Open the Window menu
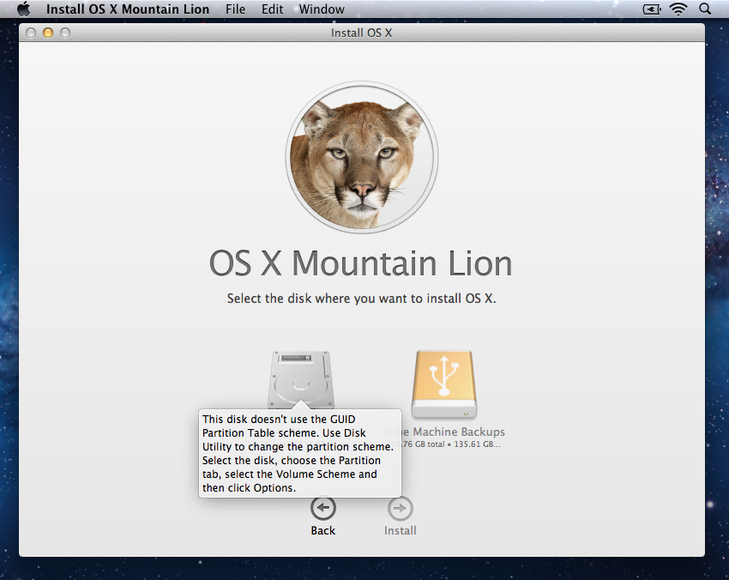This screenshot has width=729, height=580. click(322, 9)
